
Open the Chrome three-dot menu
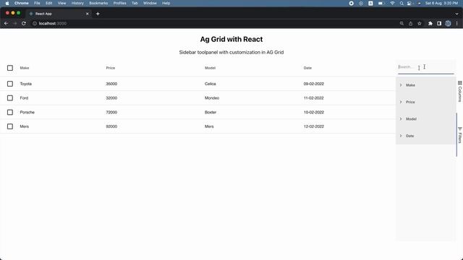coord(456,23)
